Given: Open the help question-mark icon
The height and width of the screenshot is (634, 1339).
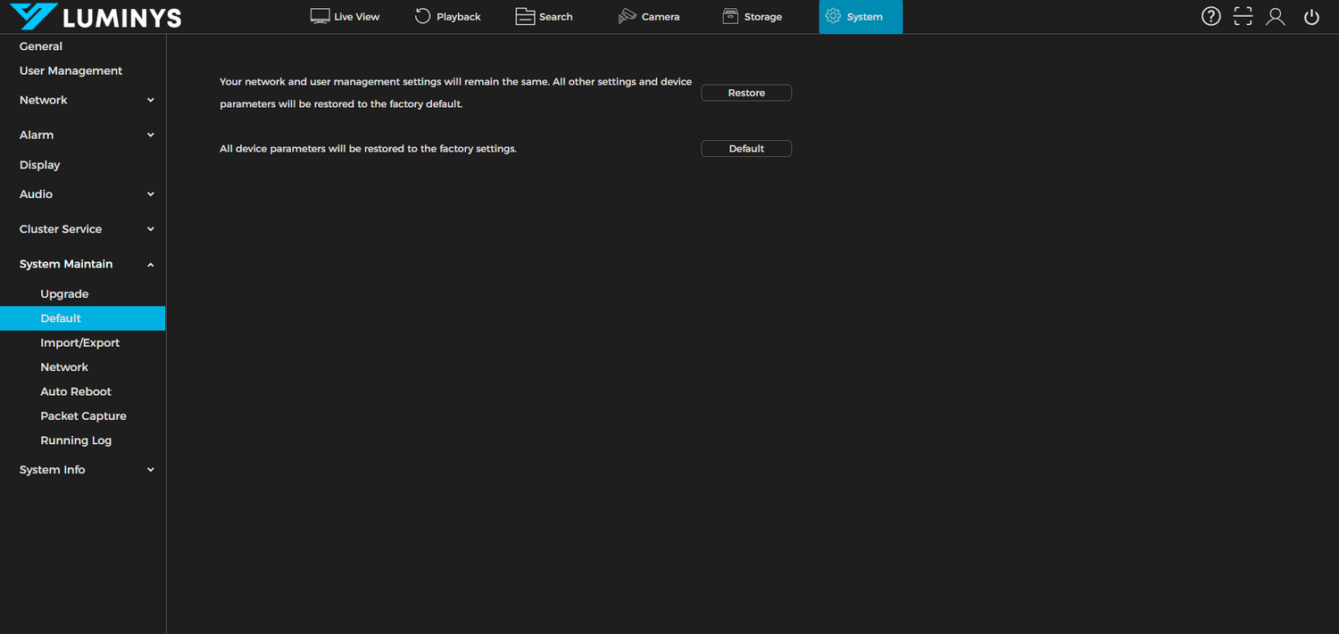Looking at the screenshot, I should [x=1210, y=16].
